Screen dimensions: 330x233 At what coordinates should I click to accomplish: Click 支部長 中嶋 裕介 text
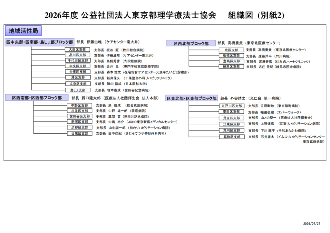[137, 122]
